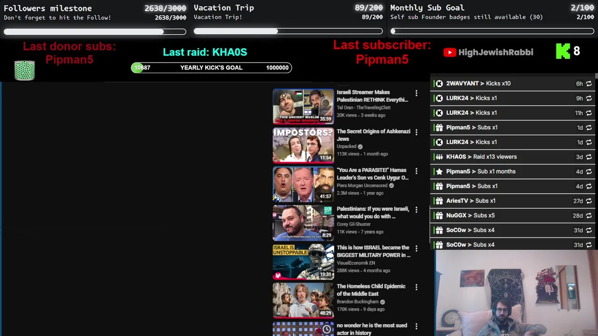Open options menu for Homeless Child Epidemic video

pos(416,287)
